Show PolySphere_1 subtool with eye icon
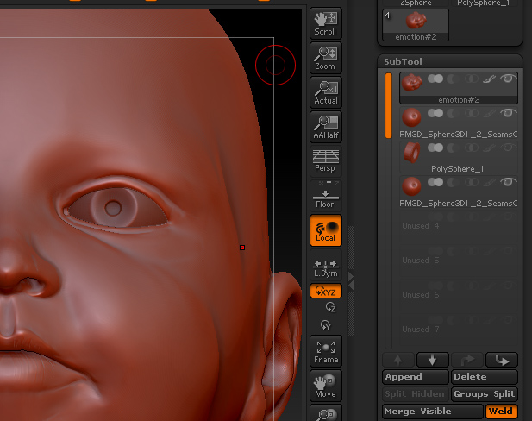 point(510,148)
